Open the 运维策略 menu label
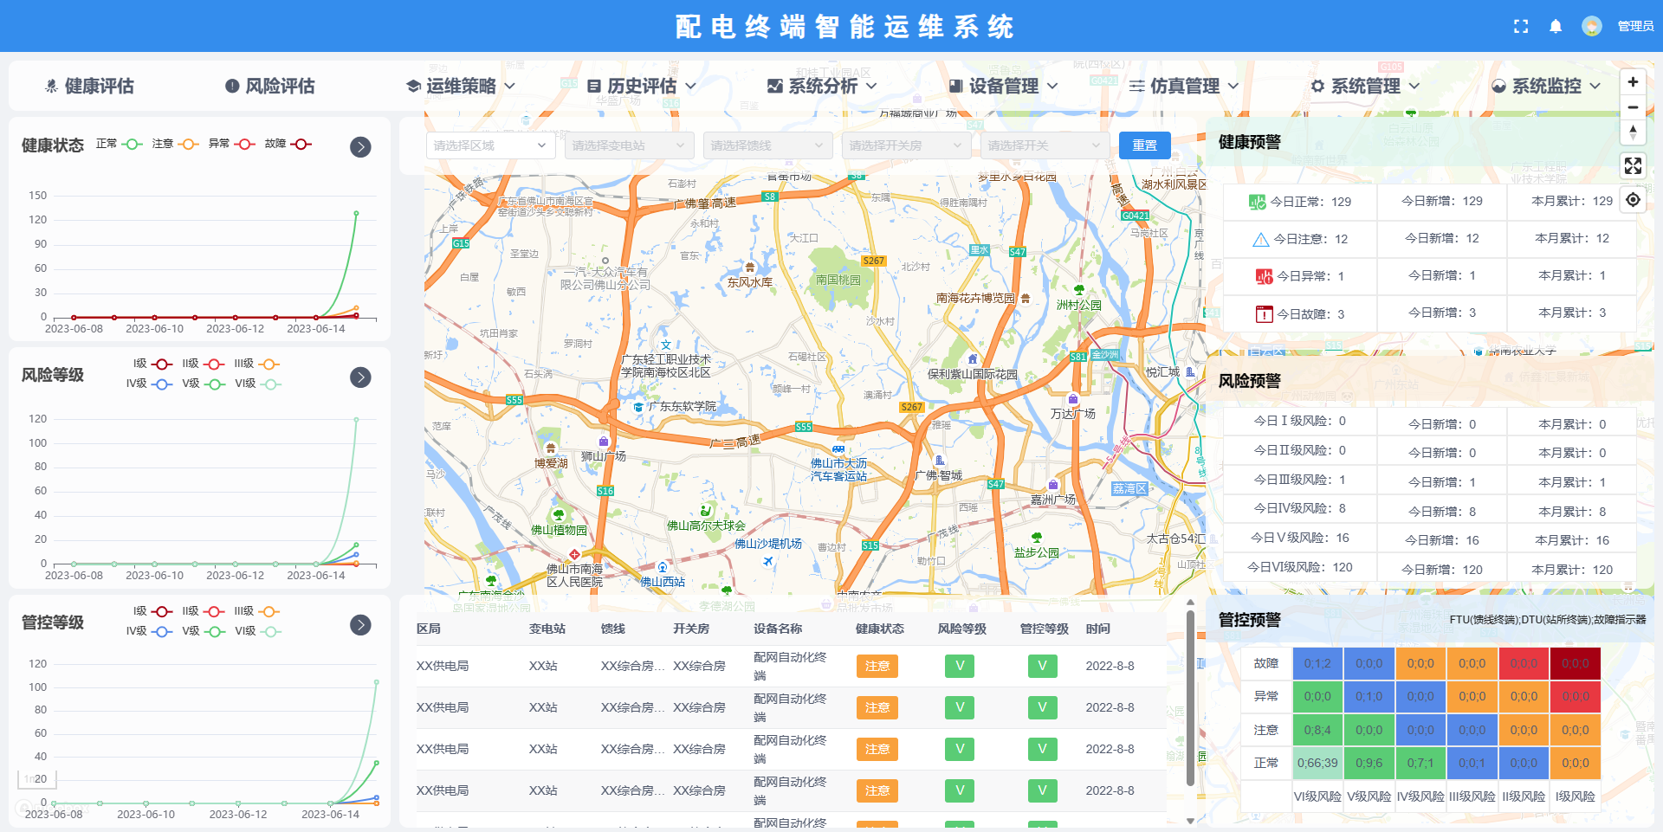The image size is (1663, 832). pyautogui.click(x=461, y=86)
